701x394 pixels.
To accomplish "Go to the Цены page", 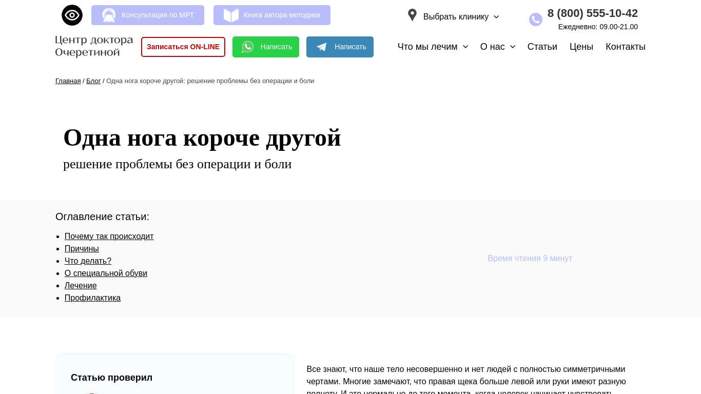I will click(581, 47).
